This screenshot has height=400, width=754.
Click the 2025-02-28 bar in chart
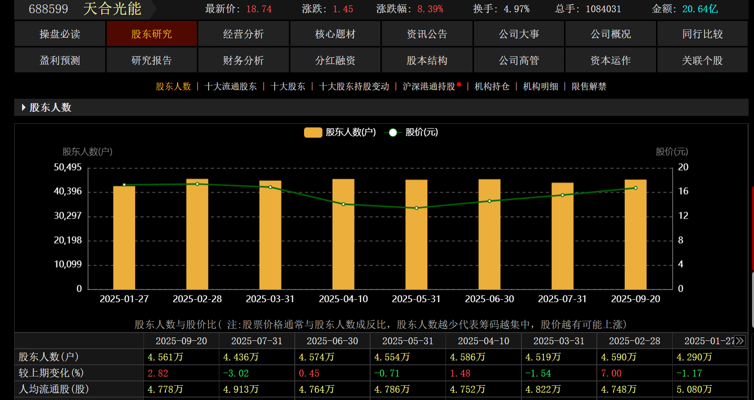pos(197,234)
